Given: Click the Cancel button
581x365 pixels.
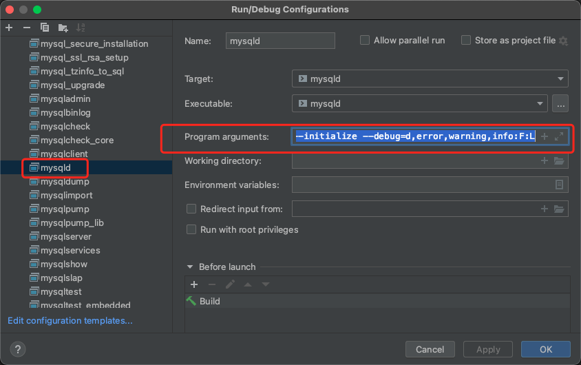Looking at the screenshot, I should pyautogui.click(x=430, y=349).
